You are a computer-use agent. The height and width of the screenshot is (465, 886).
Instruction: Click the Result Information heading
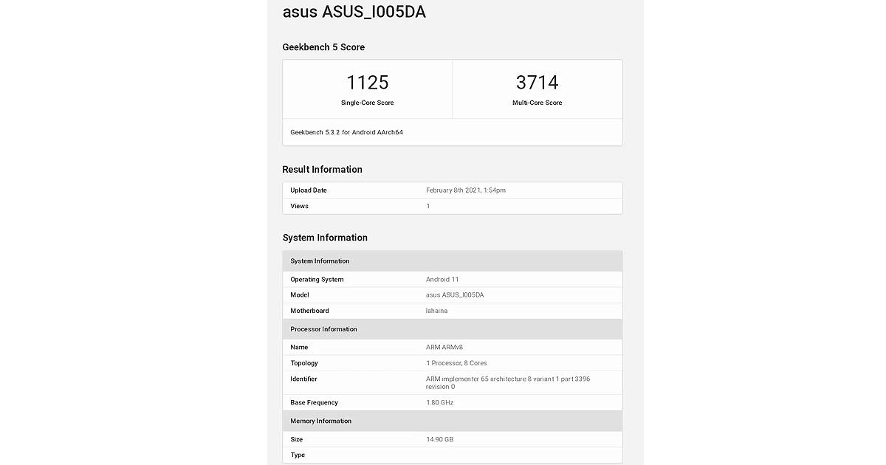[x=322, y=169]
